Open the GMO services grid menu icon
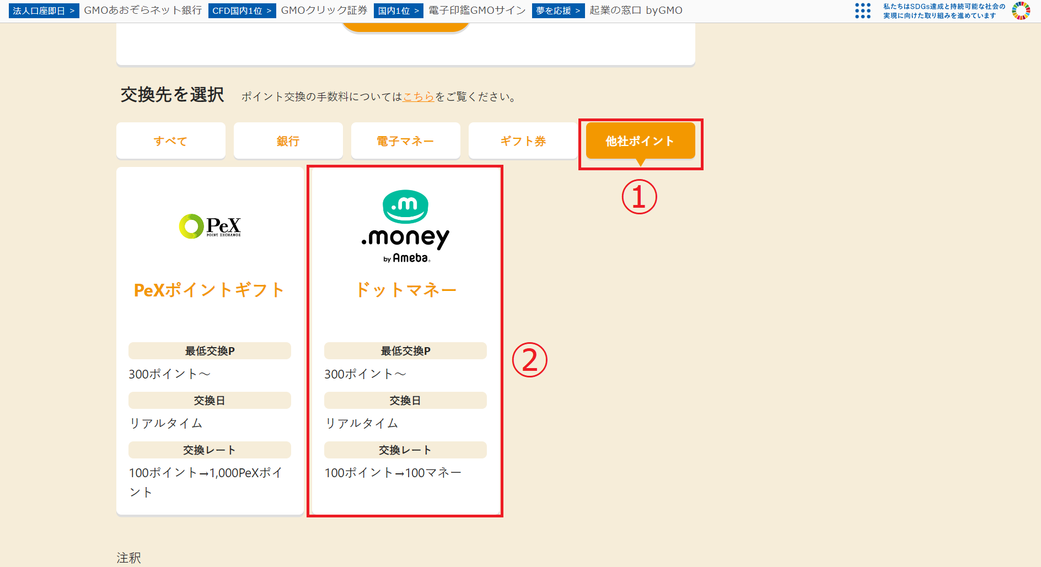 [862, 10]
